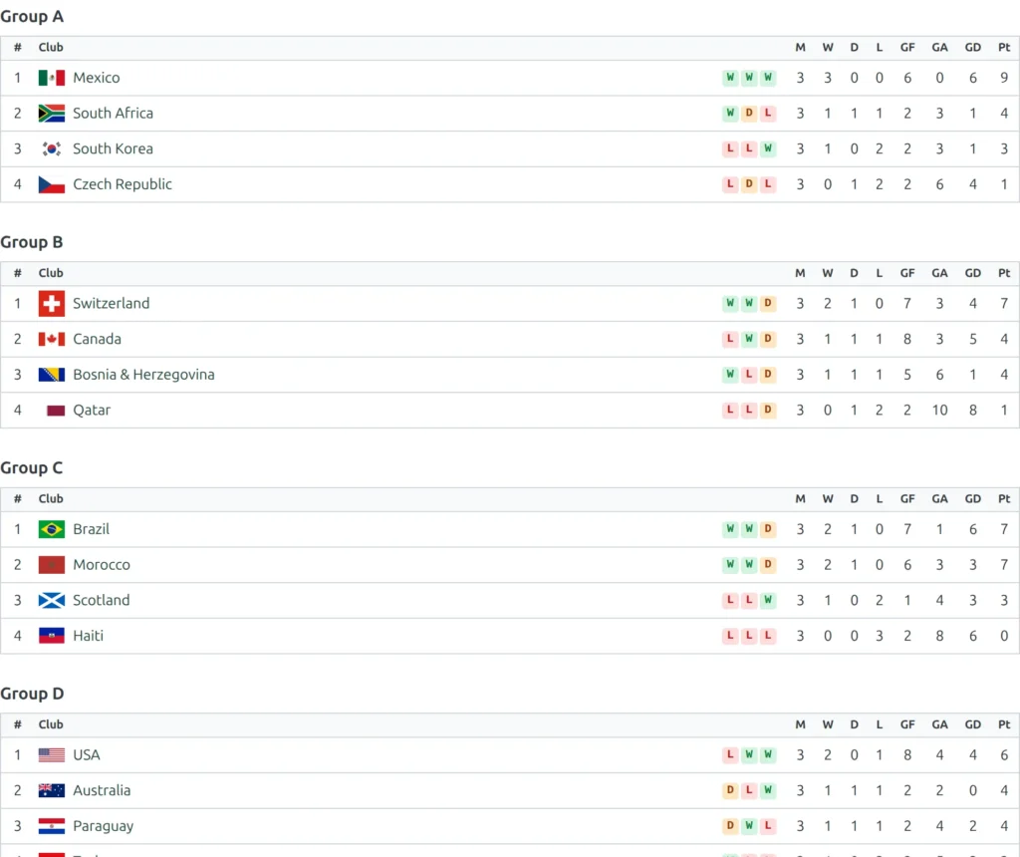
Task: Click USA's L form badge
Action: [x=730, y=754]
